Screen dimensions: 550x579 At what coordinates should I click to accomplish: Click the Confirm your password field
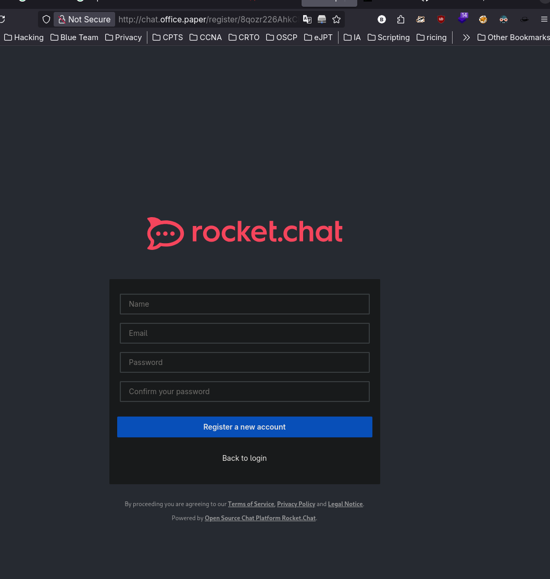pyautogui.click(x=244, y=392)
